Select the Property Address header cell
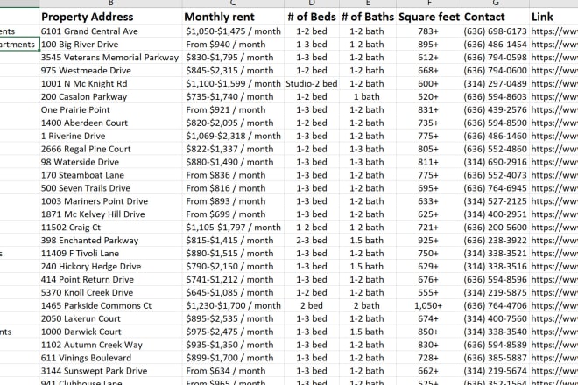 (x=110, y=17)
